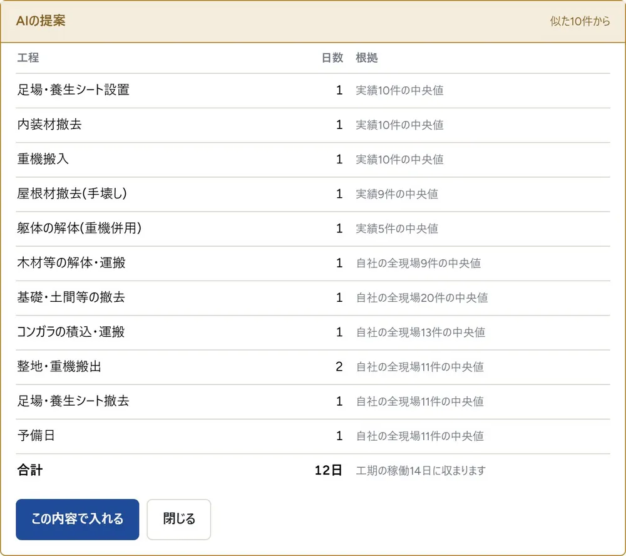This screenshot has height=556, width=626.
Task: Click the この内容で入れる button
Action: (78, 519)
